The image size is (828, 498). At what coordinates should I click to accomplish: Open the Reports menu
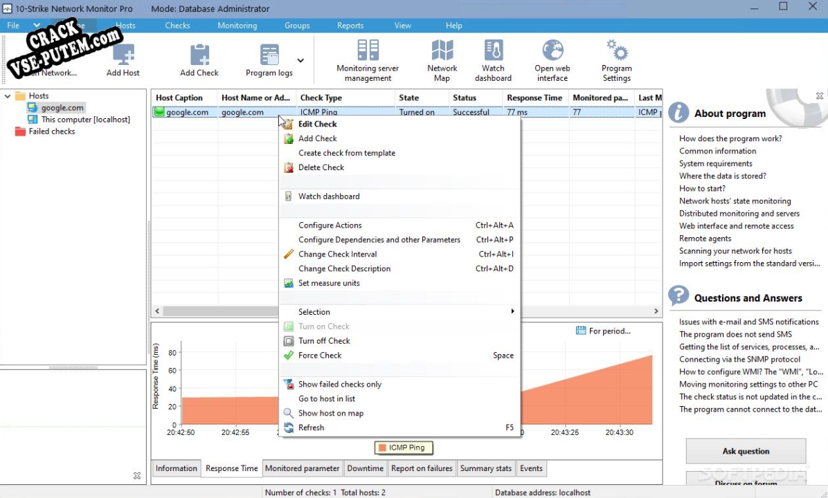click(350, 26)
